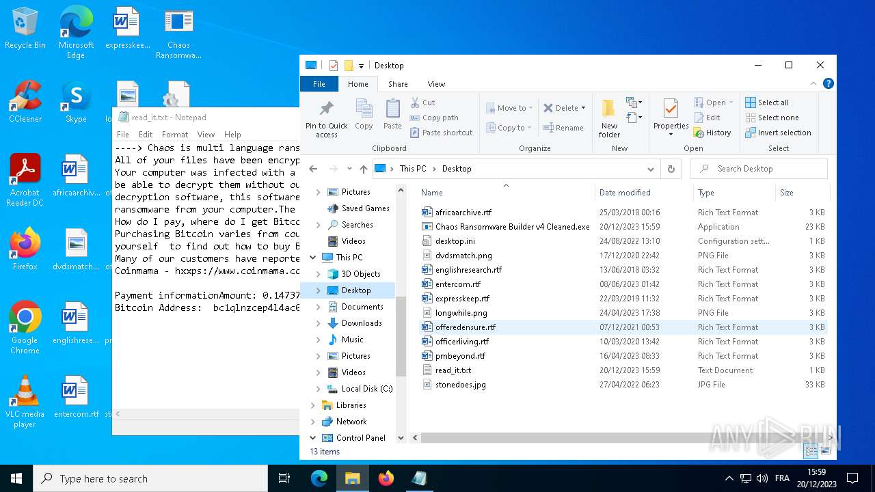
Task: Click the Delete ribbon icon
Action: [548, 108]
